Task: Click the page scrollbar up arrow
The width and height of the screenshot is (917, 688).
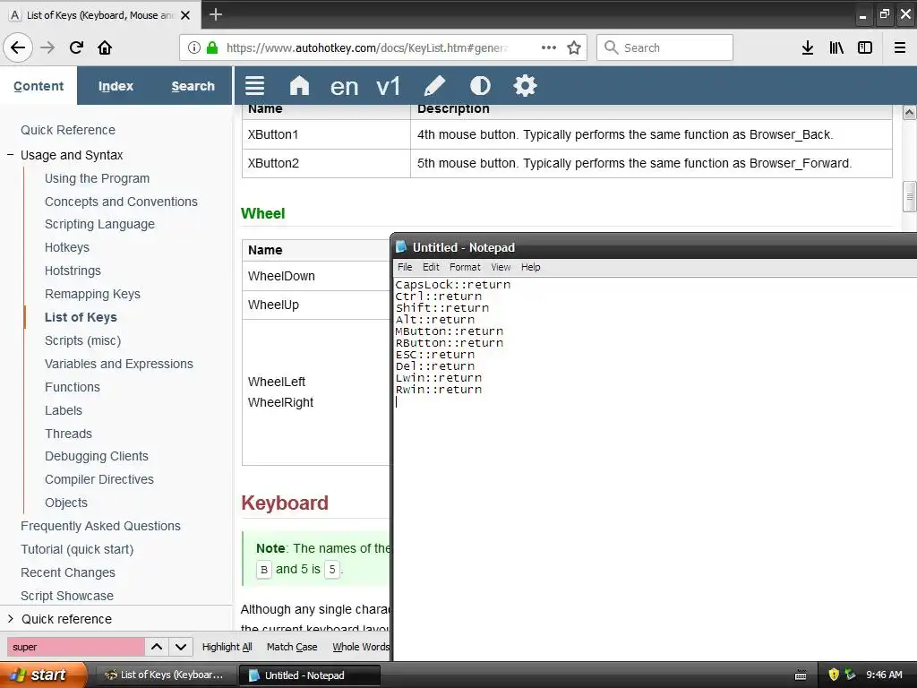Action: (x=909, y=112)
